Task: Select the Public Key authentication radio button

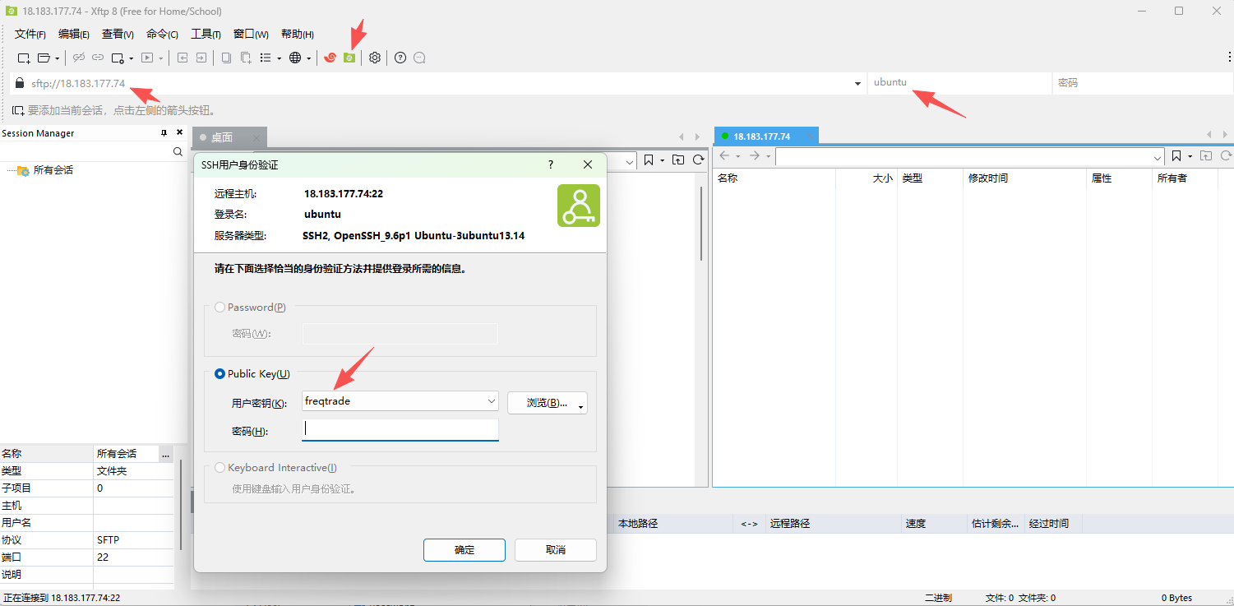Action: [x=220, y=374]
